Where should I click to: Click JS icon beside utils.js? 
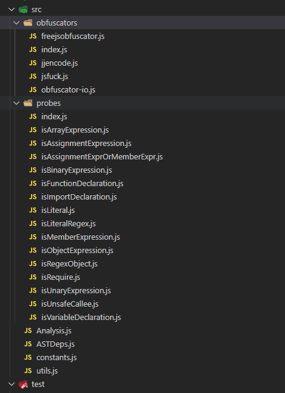(28, 370)
